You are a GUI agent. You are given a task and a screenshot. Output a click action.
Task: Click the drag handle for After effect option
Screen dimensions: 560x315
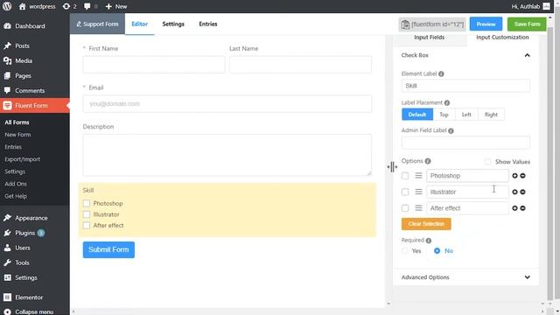(x=418, y=208)
